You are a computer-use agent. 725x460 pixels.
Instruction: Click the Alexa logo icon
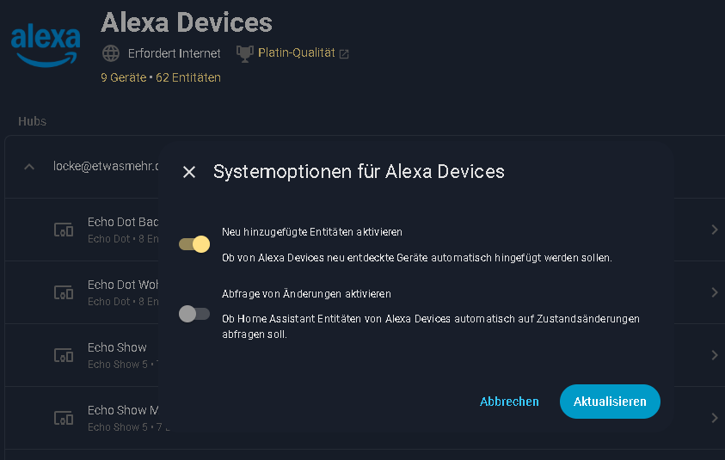pos(46,45)
